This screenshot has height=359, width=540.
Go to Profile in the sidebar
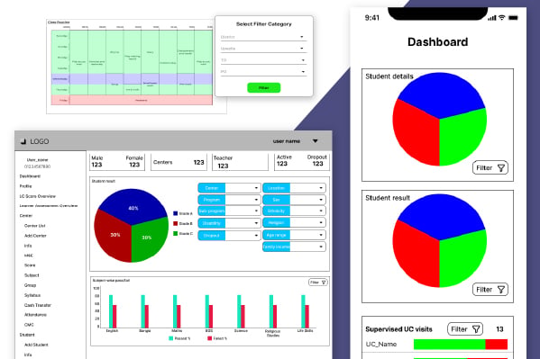(25, 186)
